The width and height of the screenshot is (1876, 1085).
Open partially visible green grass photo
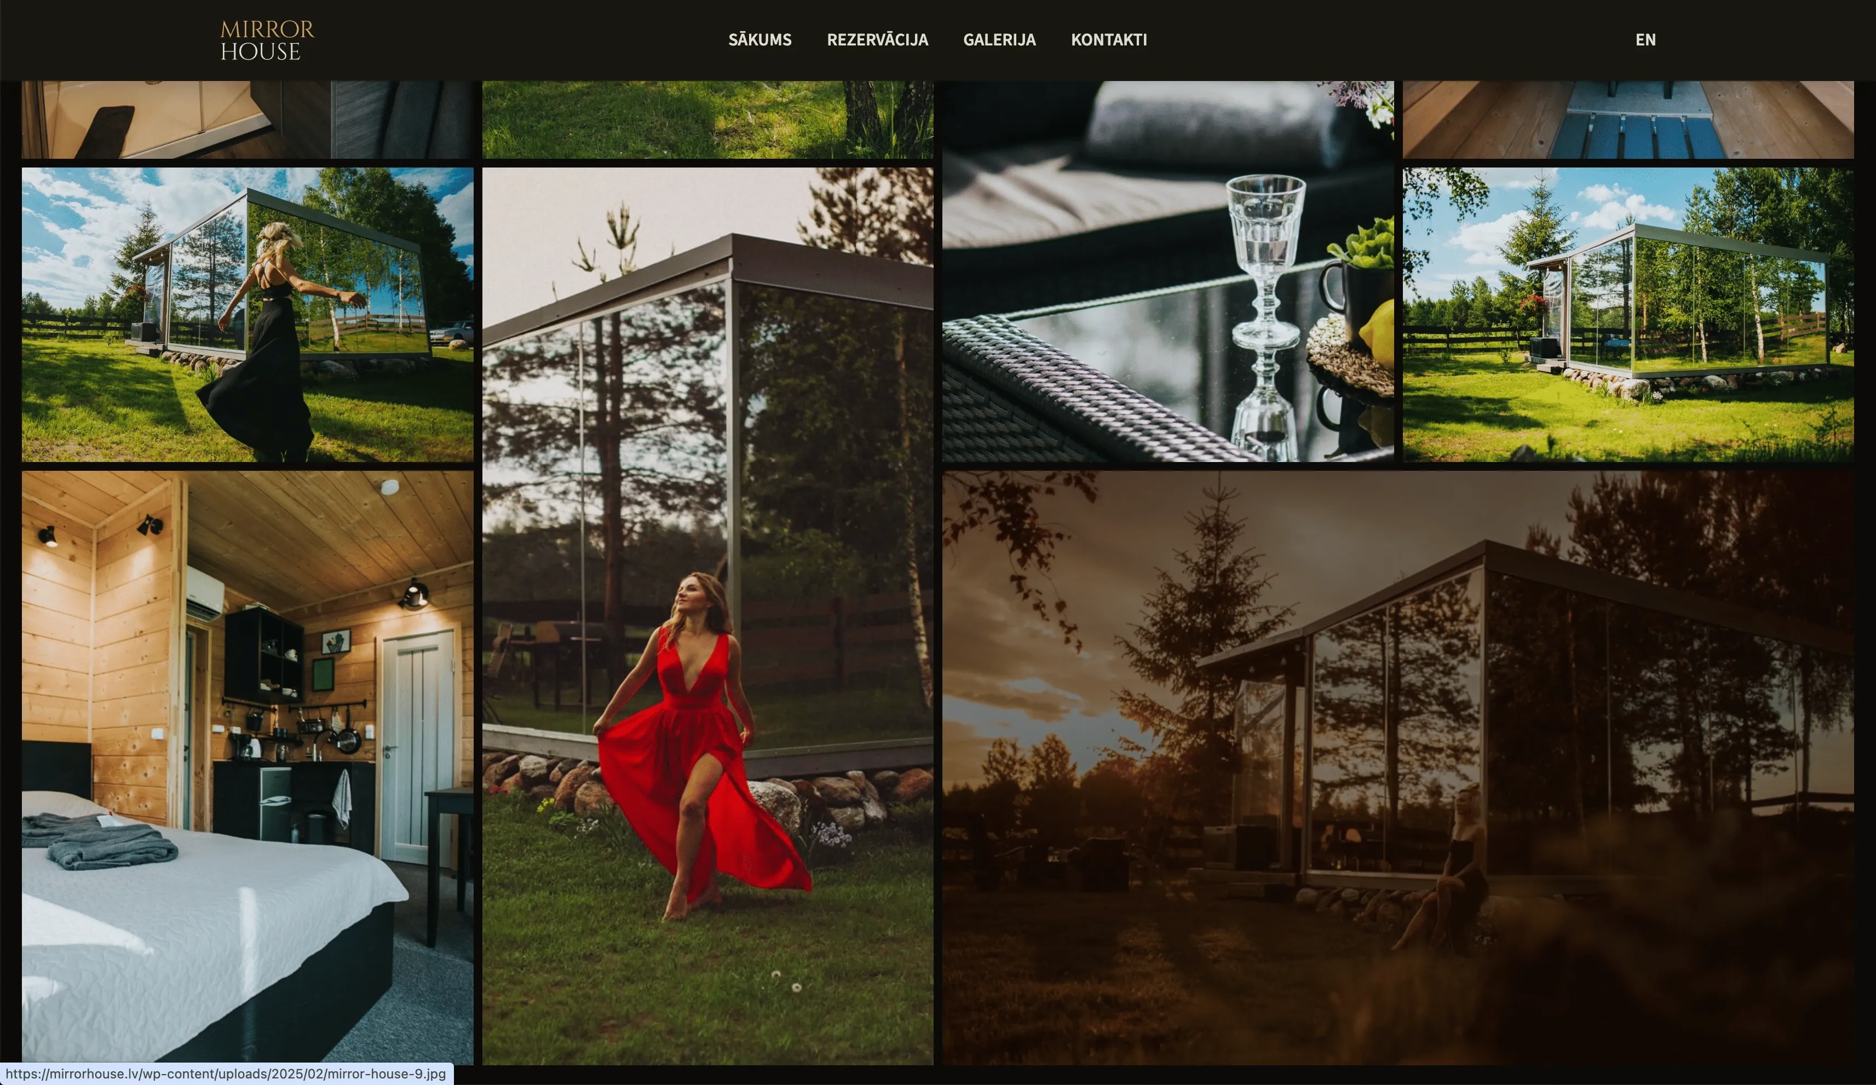(707, 119)
